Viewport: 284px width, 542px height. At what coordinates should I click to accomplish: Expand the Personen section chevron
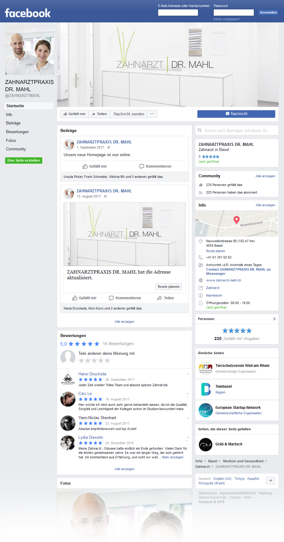pyautogui.click(x=274, y=319)
